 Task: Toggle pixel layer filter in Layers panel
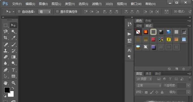click(x=159, y=79)
